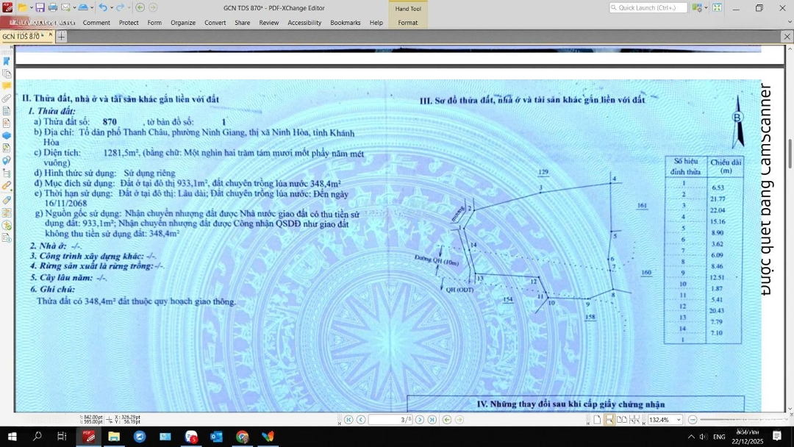
Task: Click the zoom out minus button
Action: tap(693, 420)
